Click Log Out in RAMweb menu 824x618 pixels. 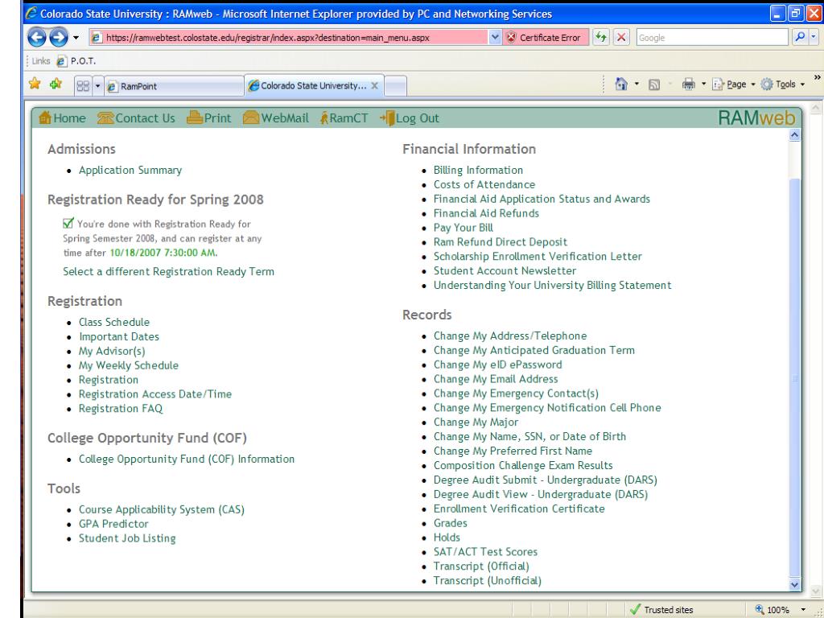(x=410, y=118)
